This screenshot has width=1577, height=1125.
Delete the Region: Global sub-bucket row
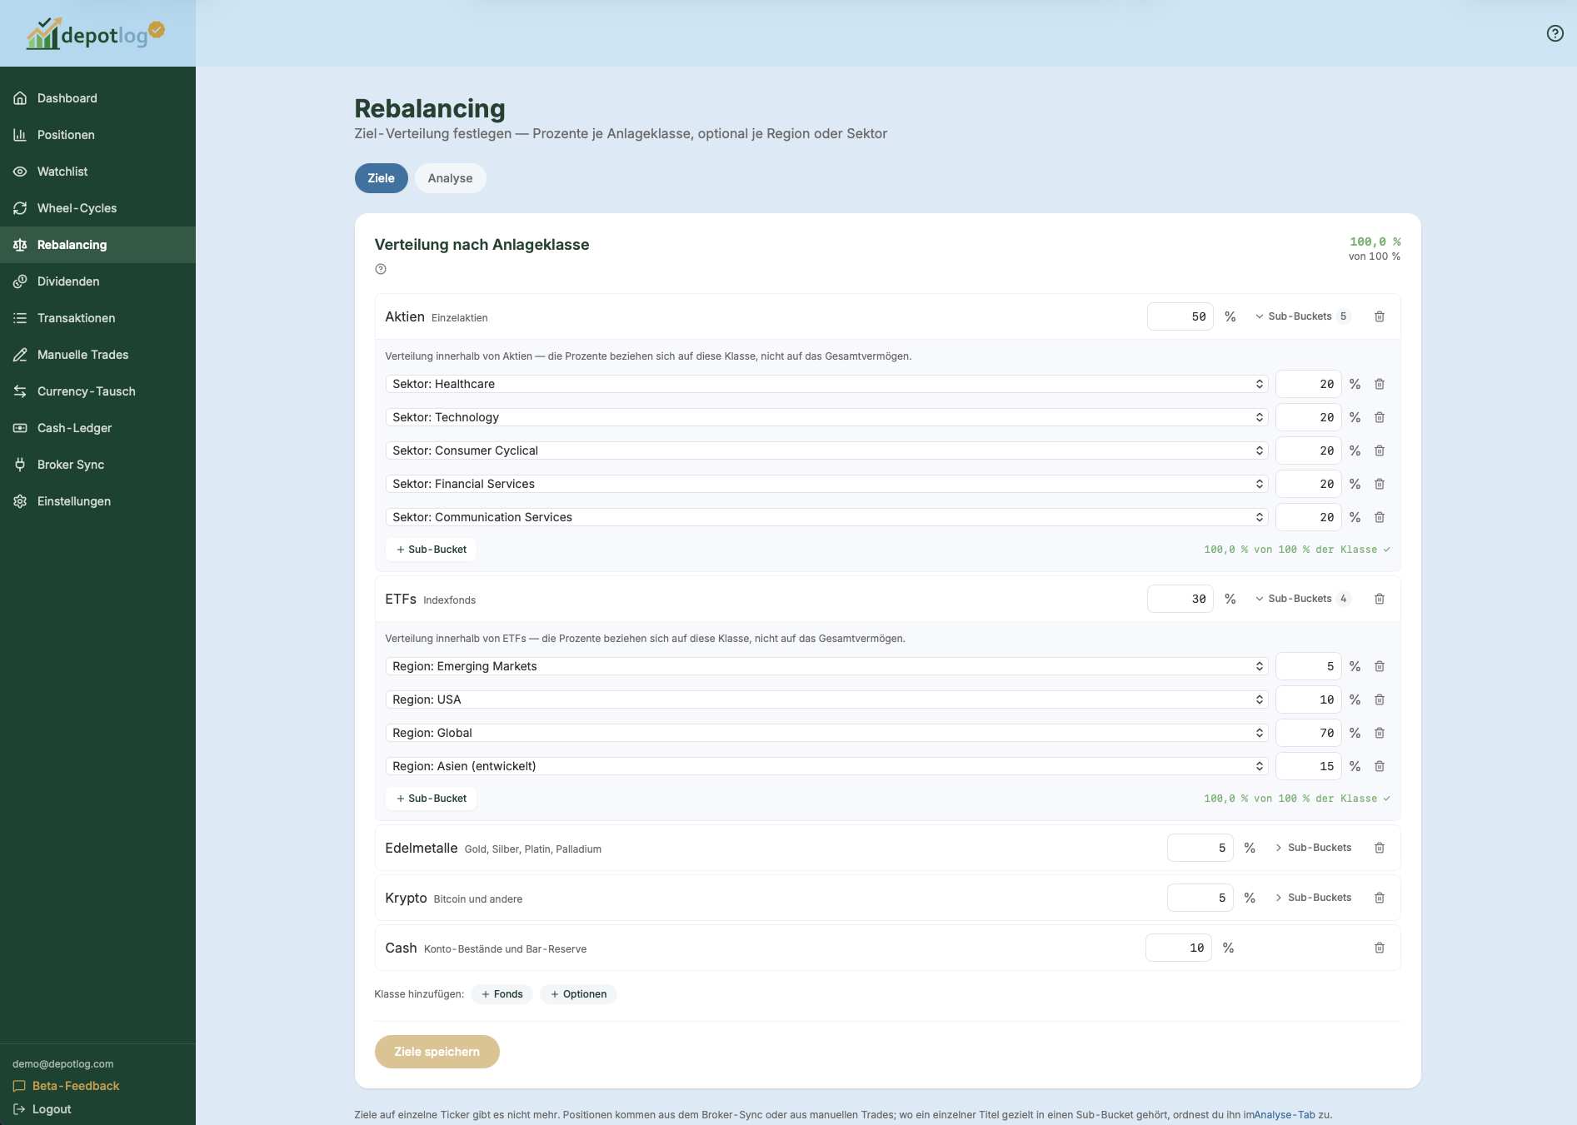click(x=1380, y=733)
